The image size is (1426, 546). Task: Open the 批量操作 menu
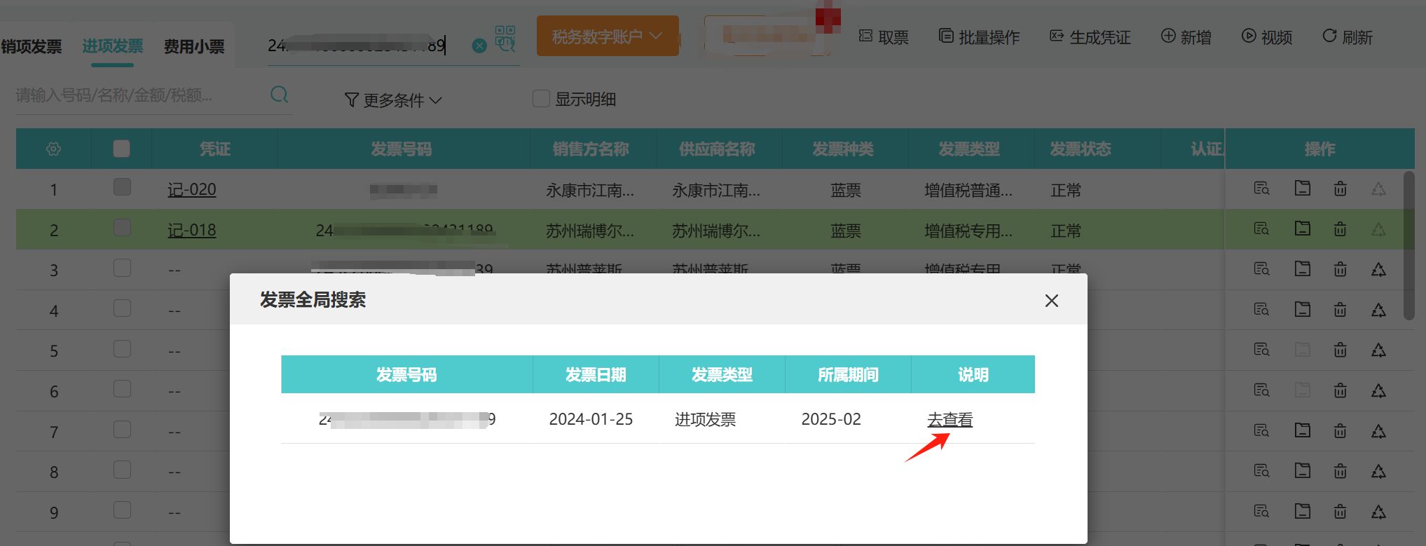pyautogui.click(x=980, y=37)
